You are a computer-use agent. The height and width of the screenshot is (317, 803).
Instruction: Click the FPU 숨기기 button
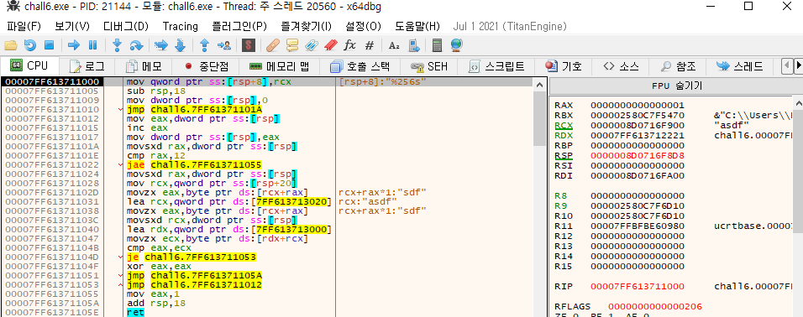click(676, 86)
